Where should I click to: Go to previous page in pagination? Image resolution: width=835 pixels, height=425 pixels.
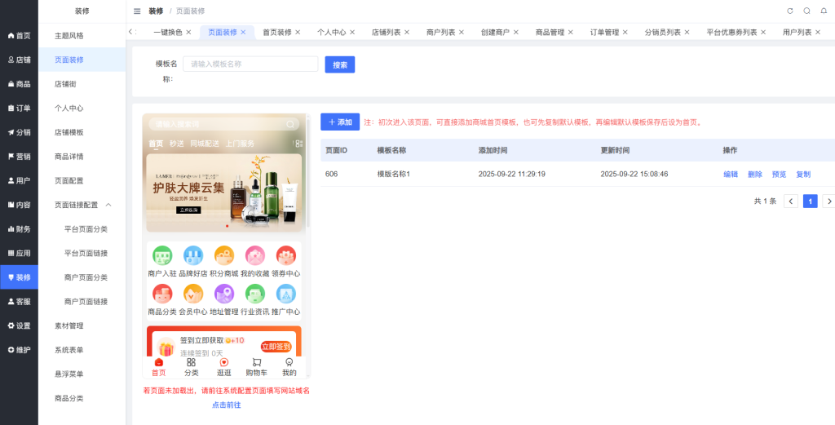pos(791,201)
